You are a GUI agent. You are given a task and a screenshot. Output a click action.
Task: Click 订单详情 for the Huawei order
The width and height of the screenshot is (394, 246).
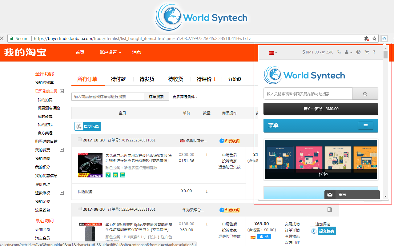click(292, 230)
